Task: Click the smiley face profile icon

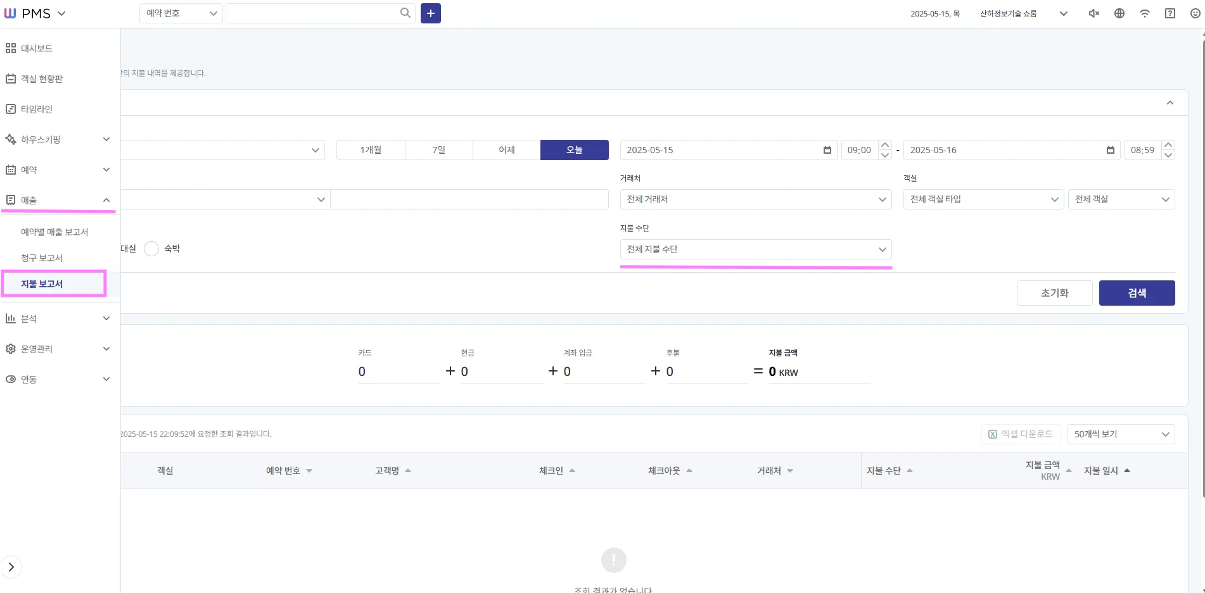Action: [1195, 13]
